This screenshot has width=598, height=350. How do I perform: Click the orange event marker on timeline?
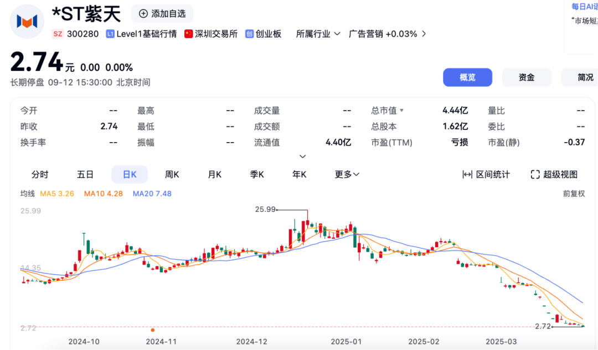tap(153, 330)
